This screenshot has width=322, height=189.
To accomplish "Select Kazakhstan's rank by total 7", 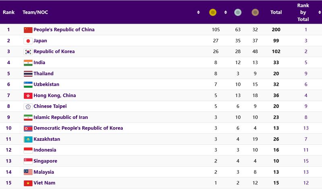I will pyautogui.click(x=306, y=139).
